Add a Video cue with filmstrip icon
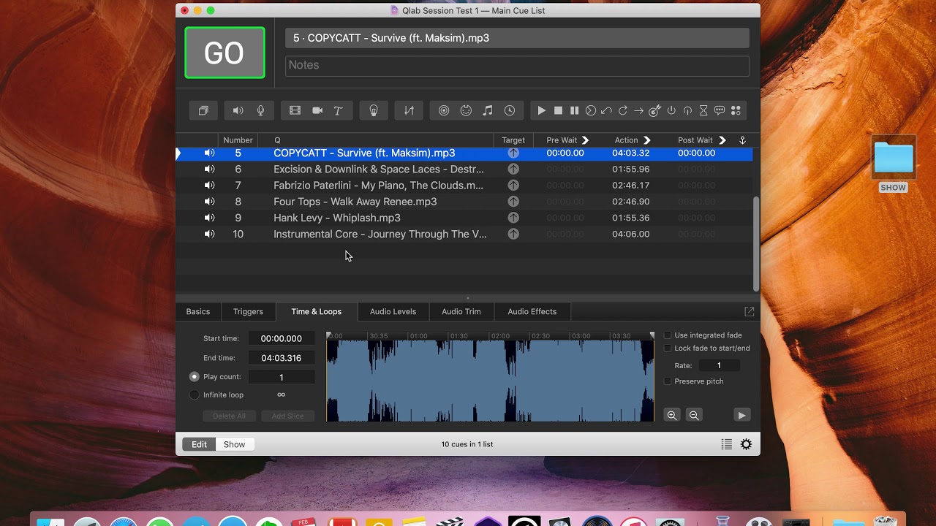Image resolution: width=936 pixels, height=526 pixels. pos(295,110)
